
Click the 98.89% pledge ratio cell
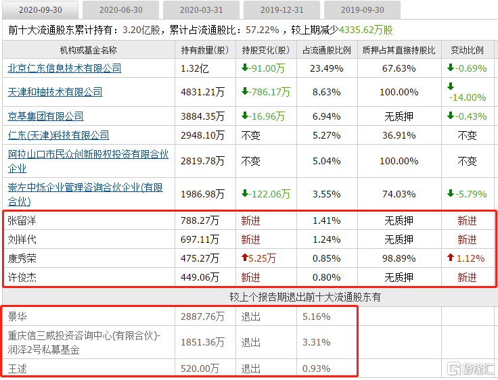pos(399,258)
